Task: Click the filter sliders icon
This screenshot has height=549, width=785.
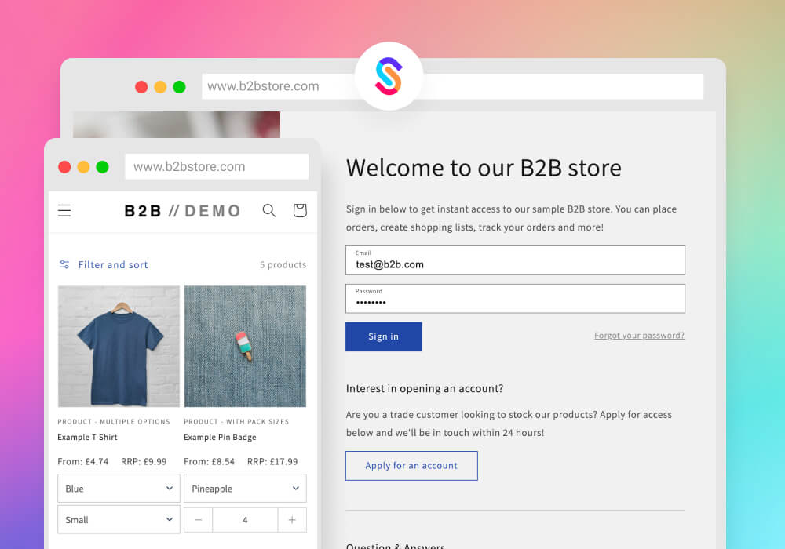Action: tap(64, 264)
